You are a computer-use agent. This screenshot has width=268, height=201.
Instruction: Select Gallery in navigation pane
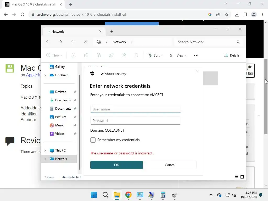[60, 67]
